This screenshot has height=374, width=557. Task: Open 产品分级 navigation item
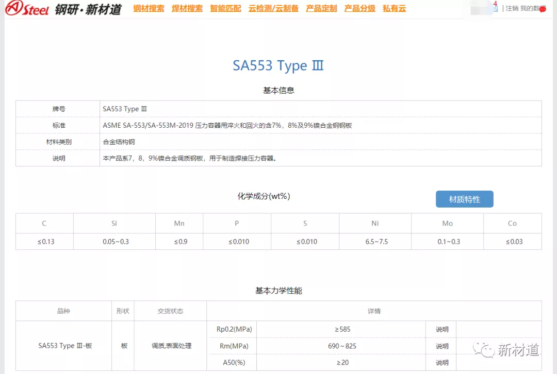(359, 9)
